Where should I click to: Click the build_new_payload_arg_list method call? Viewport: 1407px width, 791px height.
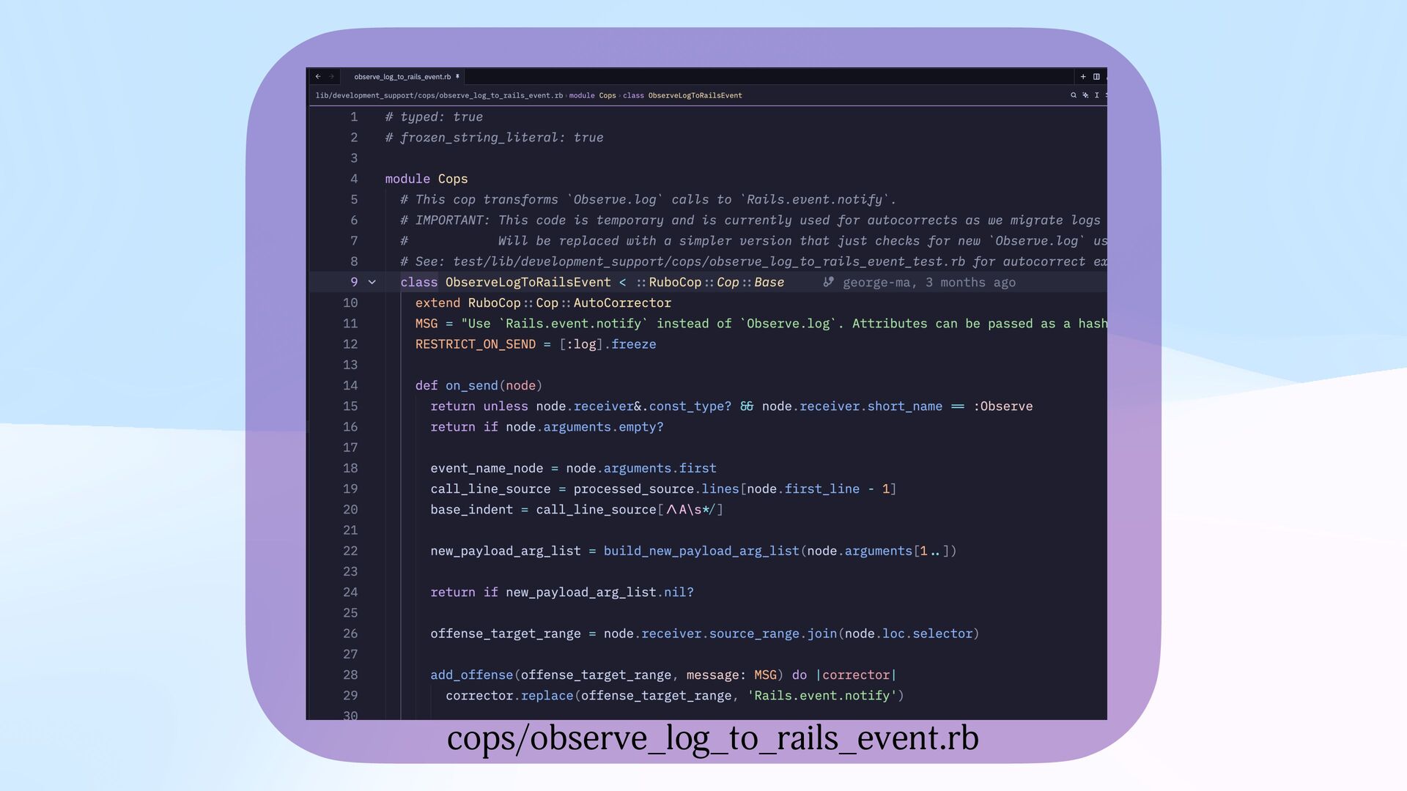(701, 551)
